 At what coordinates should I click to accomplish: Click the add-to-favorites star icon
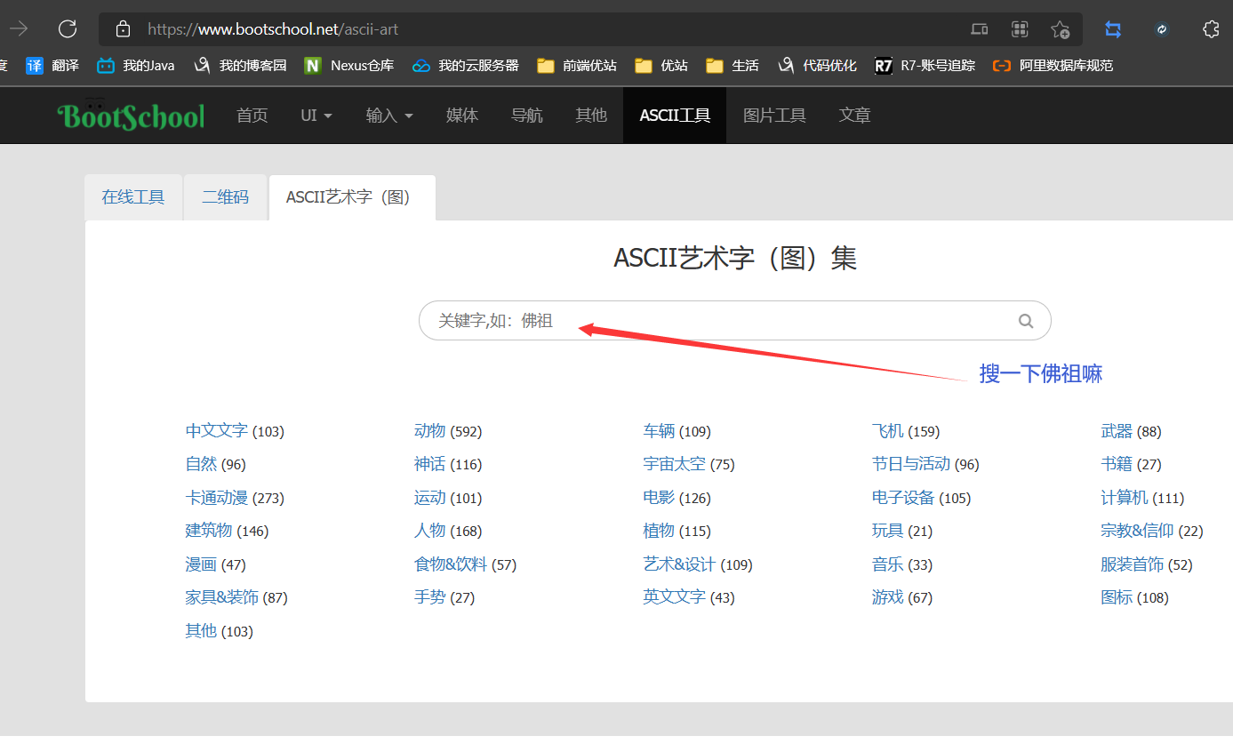pyautogui.click(x=1061, y=29)
